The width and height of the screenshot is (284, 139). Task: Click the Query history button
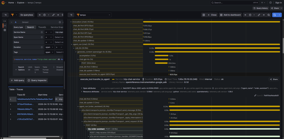point(261,8)
